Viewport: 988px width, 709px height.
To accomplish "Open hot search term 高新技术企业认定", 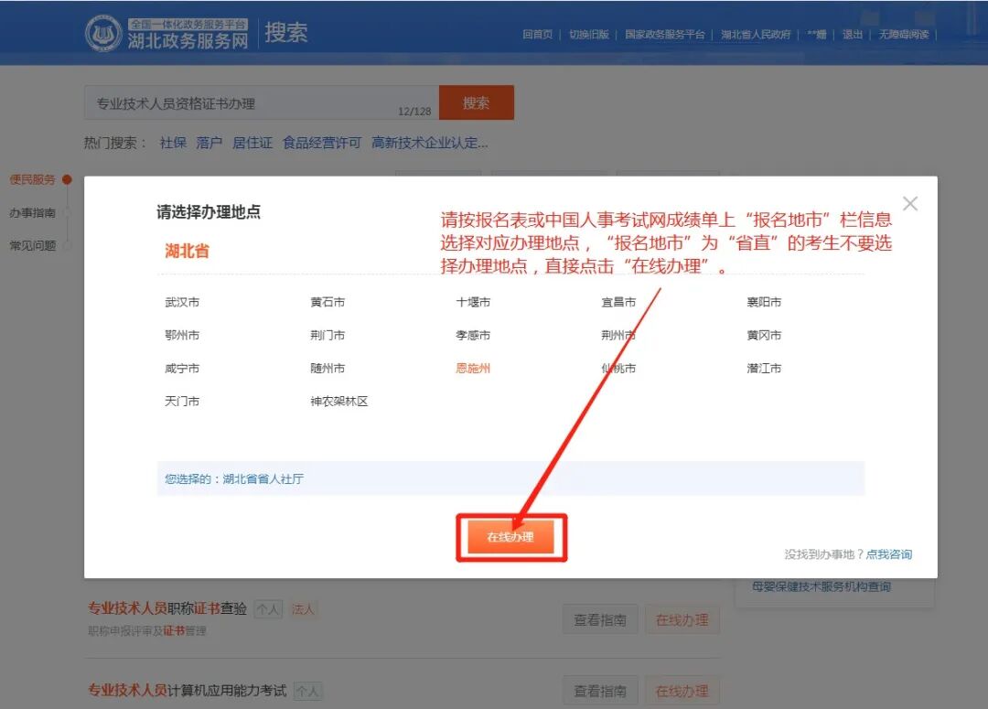I will [430, 143].
